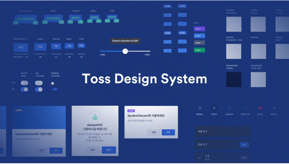Click the X on the green Label chip

coord(203,50)
